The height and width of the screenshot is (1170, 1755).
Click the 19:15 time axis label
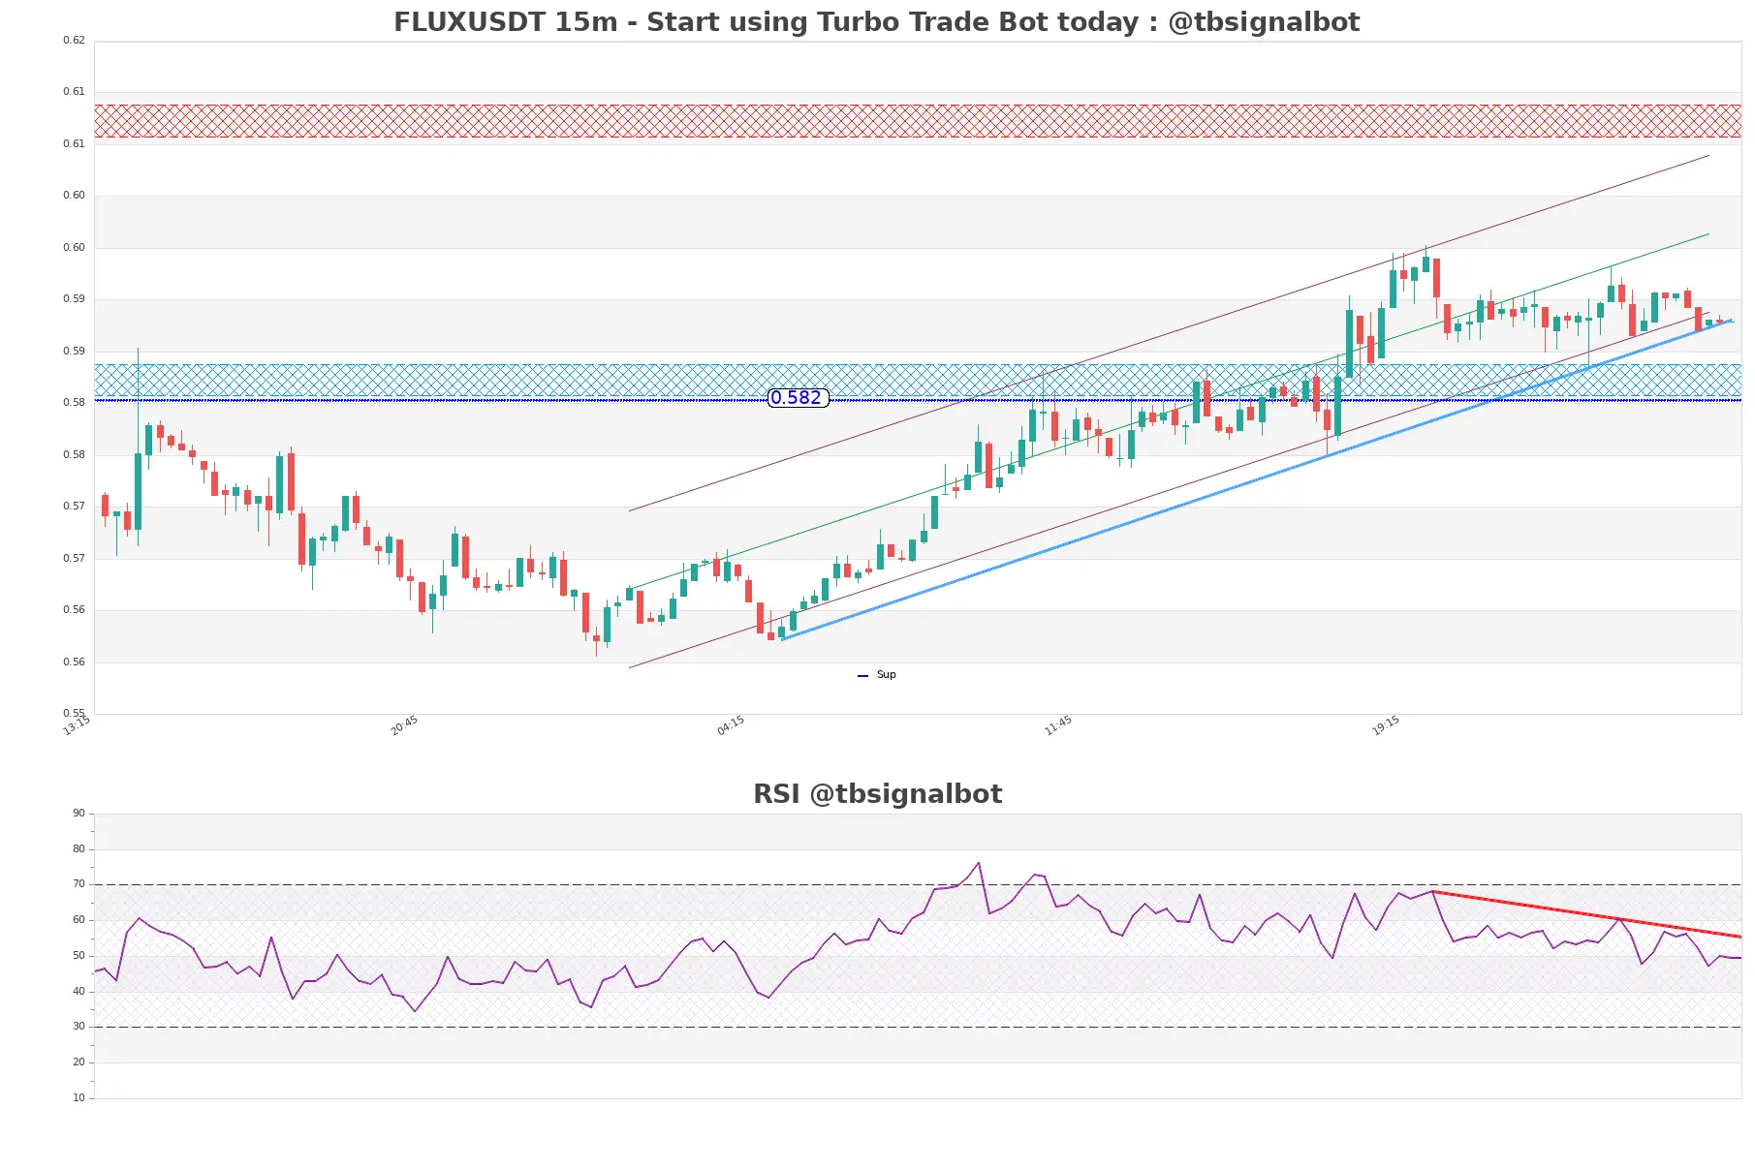point(1386,725)
